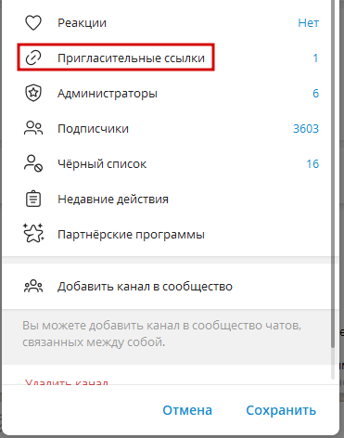Click the shield star icon for Администраторы
The height and width of the screenshot is (438, 344).
pos(33,93)
